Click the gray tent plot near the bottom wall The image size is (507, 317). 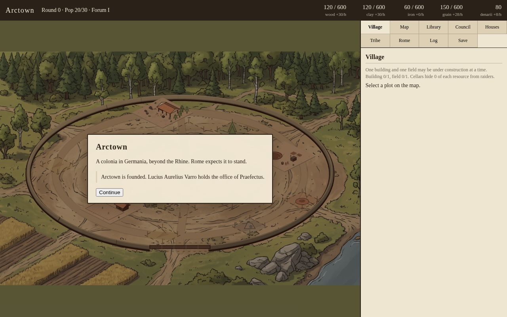250,225
